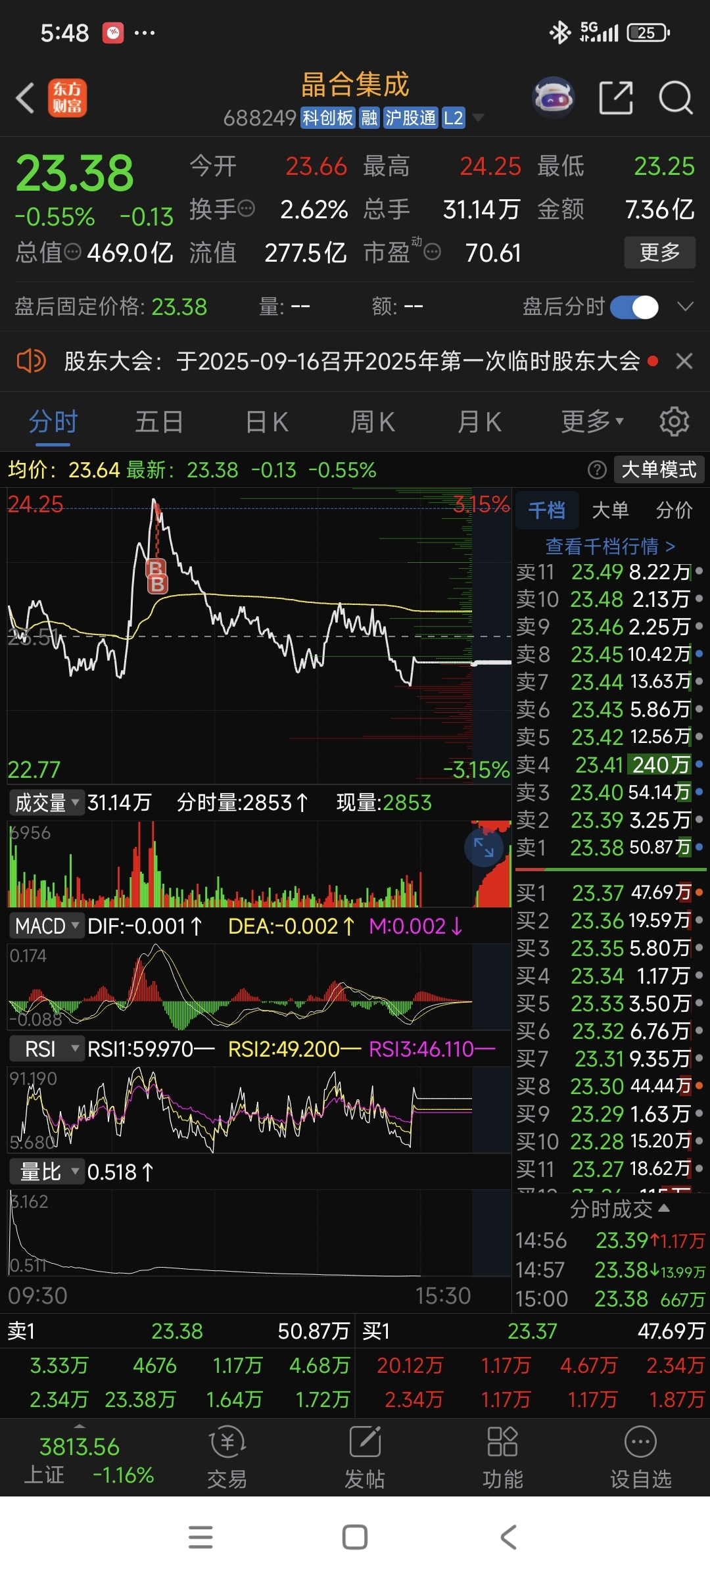The height and width of the screenshot is (1578, 710).
Task: Tap 买1 queue entry 20.12万
Action: click(x=410, y=1366)
